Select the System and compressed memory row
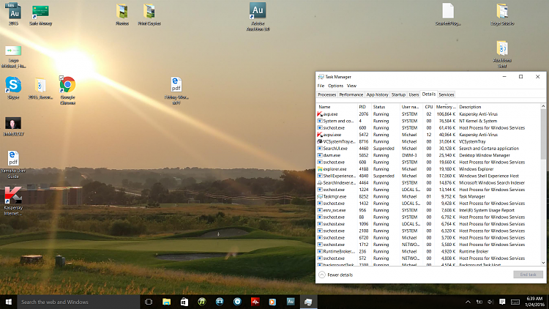549x309 pixels. point(428,121)
